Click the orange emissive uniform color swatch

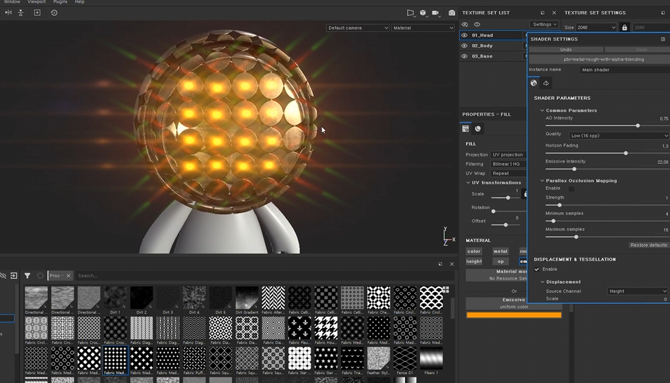(514, 315)
